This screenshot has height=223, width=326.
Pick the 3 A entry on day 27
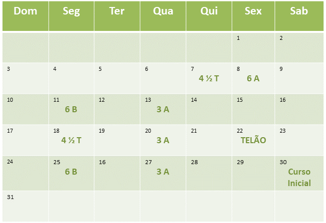pos(163,172)
